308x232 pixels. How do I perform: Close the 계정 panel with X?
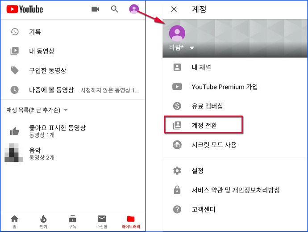(174, 9)
